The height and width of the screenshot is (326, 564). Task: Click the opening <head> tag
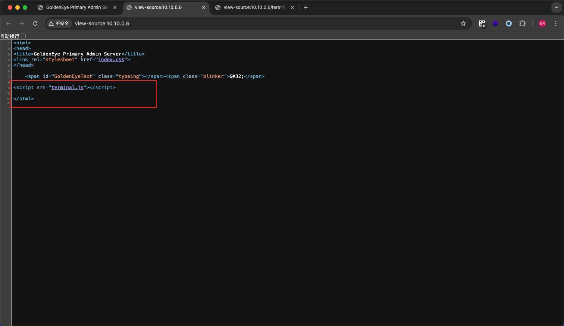22,48
